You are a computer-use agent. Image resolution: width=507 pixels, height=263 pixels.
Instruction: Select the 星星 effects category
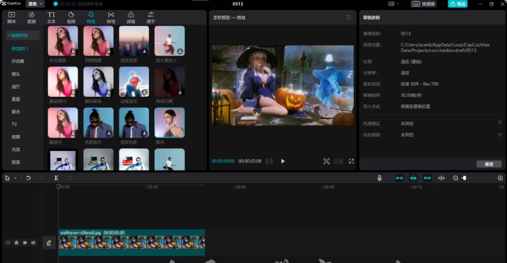[x=15, y=99]
